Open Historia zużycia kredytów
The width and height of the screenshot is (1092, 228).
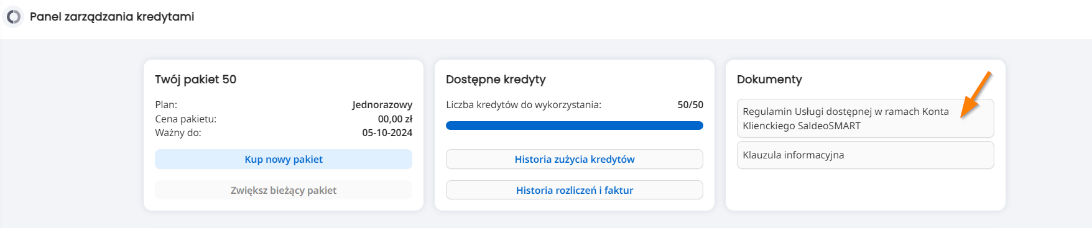[575, 159]
